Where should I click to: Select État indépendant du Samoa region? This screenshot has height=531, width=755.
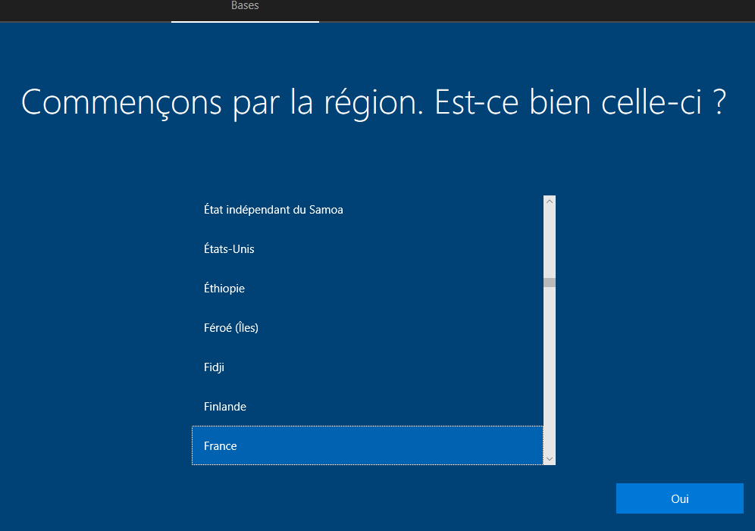coord(274,210)
